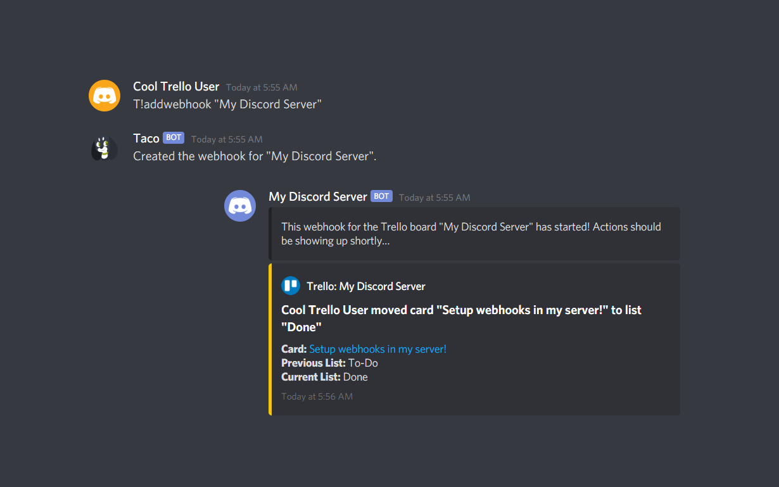779x487 pixels.
Task: Click timestamp on Cool Trello User's message
Action: [262, 87]
